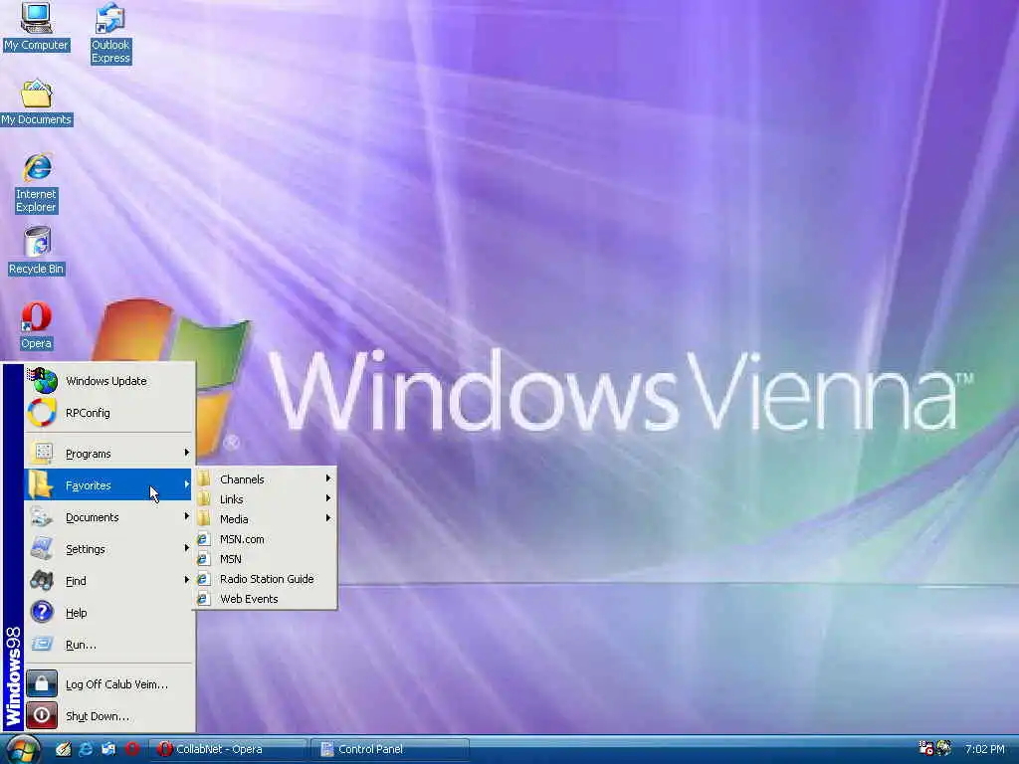Open the Find submenu in Start menu
Screen dimensions: 1019x764
click(x=108, y=580)
